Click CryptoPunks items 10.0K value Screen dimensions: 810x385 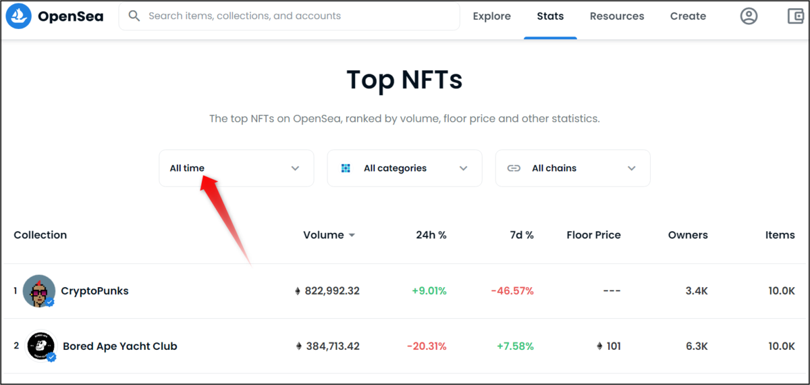tap(782, 291)
